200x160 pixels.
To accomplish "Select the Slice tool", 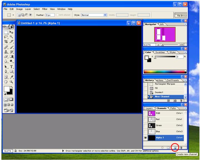I will click(11, 41).
